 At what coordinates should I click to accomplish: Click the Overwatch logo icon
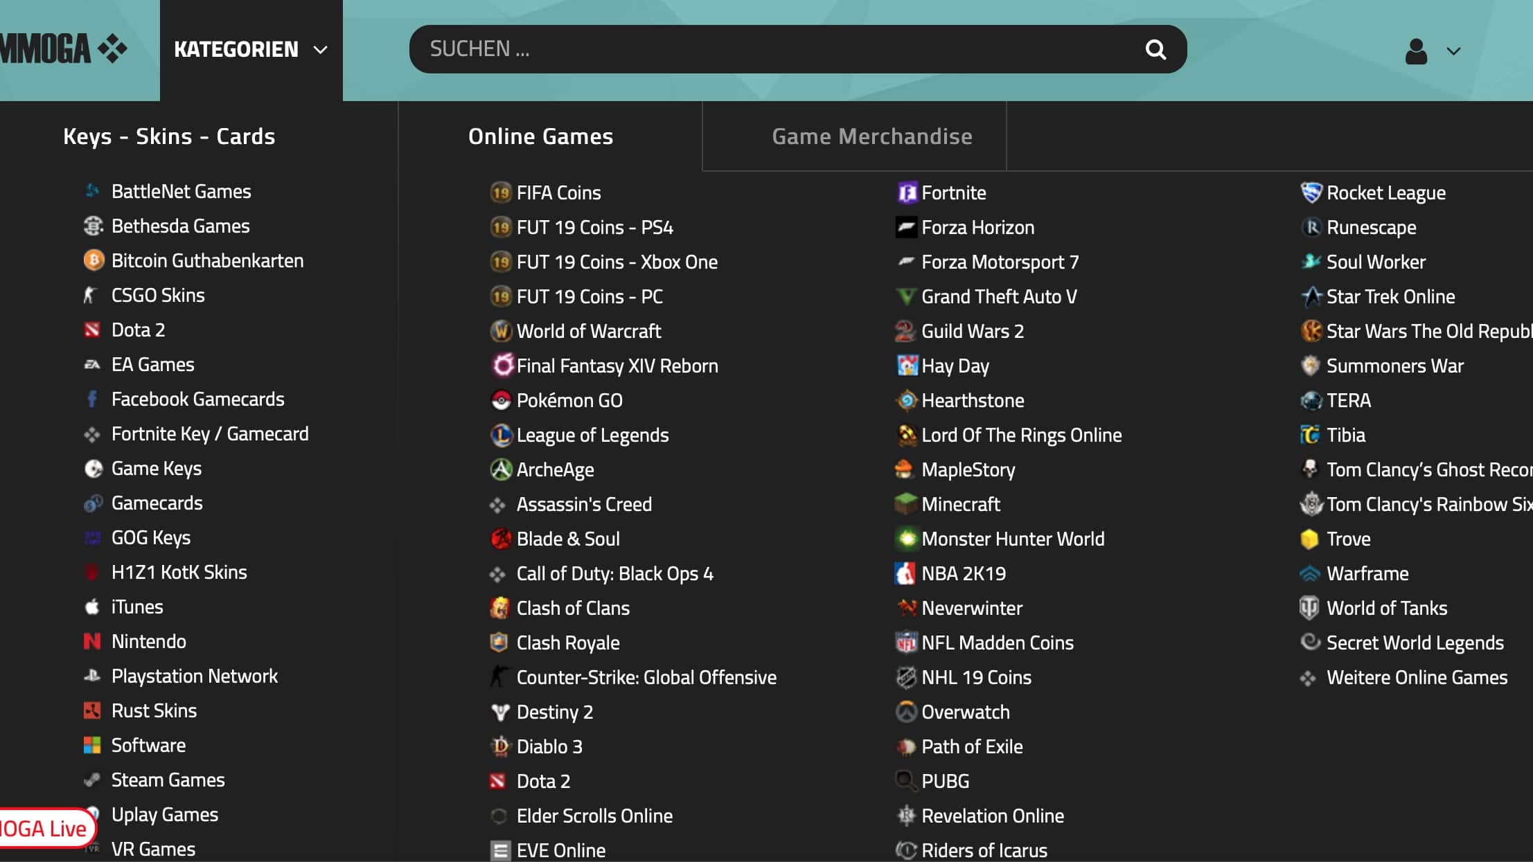pos(905,712)
